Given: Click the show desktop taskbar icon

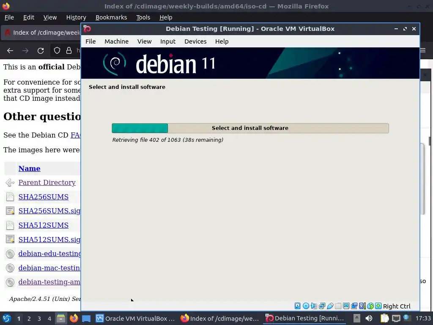Looking at the screenshot, I should [x=86, y=319].
